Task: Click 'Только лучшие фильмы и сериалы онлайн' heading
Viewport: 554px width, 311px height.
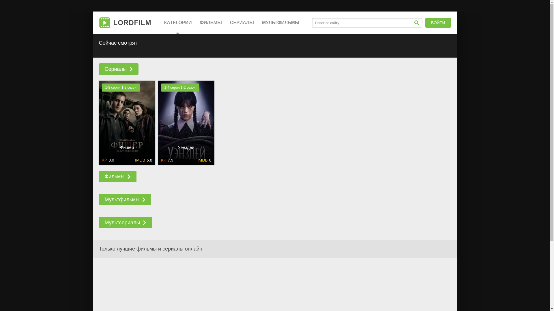Action: coord(150,249)
